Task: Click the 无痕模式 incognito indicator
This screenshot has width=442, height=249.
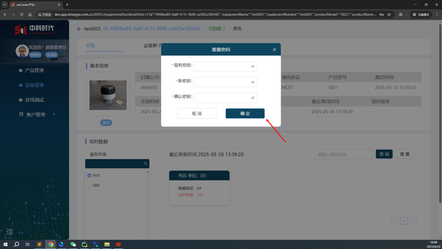Action: point(421,15)
